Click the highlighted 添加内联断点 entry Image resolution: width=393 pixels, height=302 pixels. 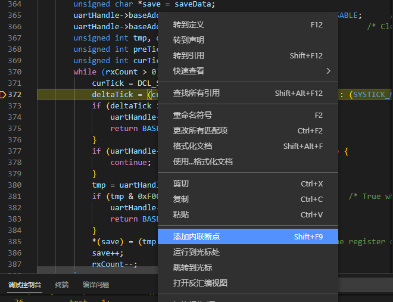pyautogui.click(x=248, y=236)
